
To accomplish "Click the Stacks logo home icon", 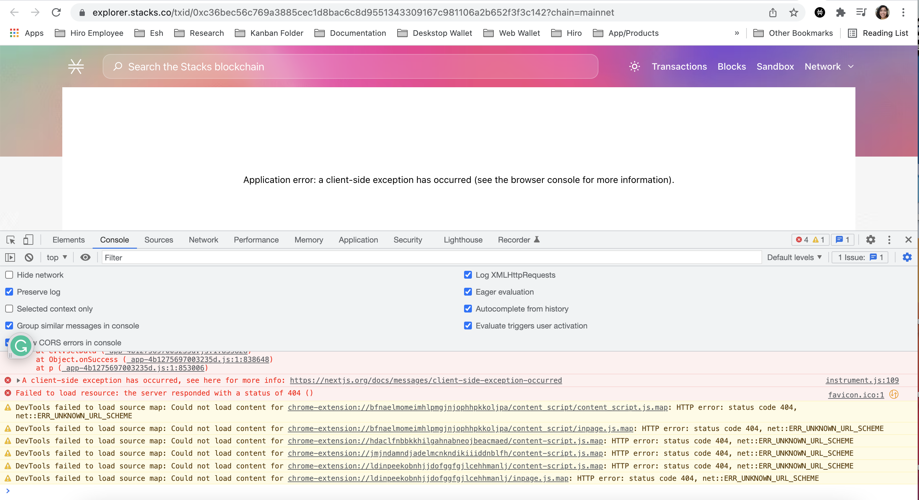I will click(x=76, y=66).
